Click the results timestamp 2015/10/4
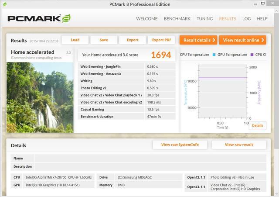The height and width of the screenshot is (197, 279). pyautogui.click(x=44, y=41)
